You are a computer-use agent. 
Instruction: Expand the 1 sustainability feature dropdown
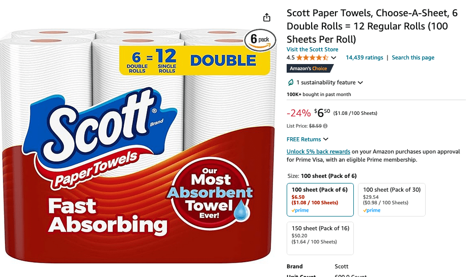tap(360, 82)
